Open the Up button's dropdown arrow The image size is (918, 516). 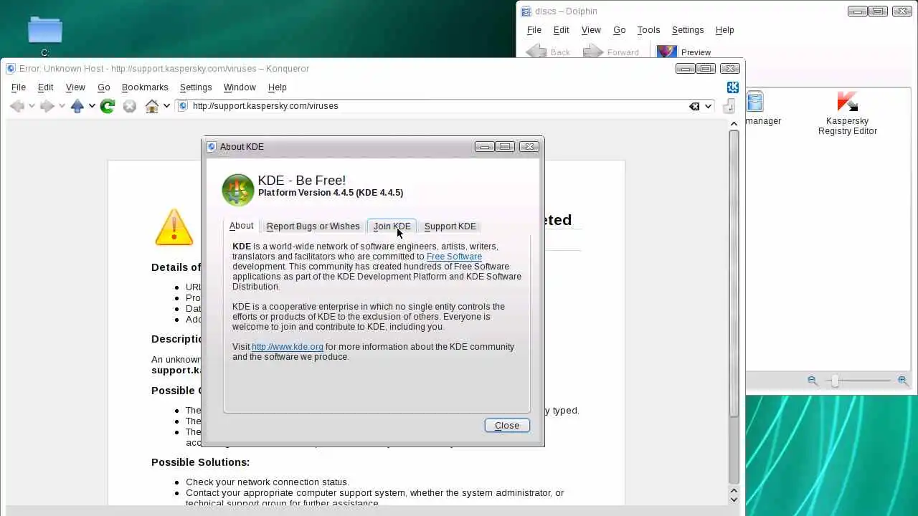point(92,106)
